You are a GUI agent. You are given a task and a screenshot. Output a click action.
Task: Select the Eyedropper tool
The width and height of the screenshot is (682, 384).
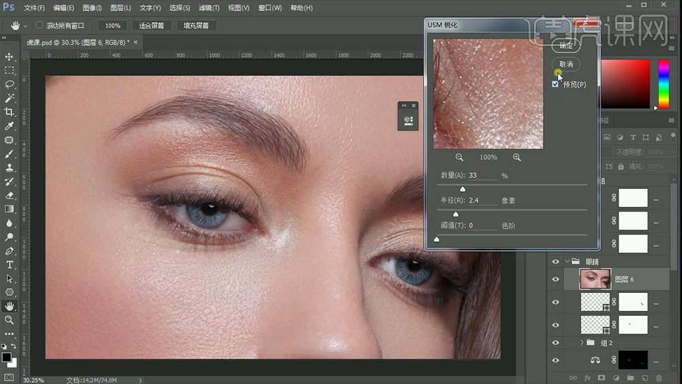click(x=10, y=126)
